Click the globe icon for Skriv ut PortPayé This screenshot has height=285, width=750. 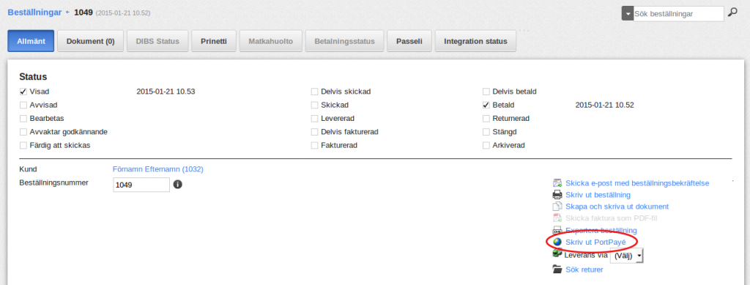tap(557, 242)
